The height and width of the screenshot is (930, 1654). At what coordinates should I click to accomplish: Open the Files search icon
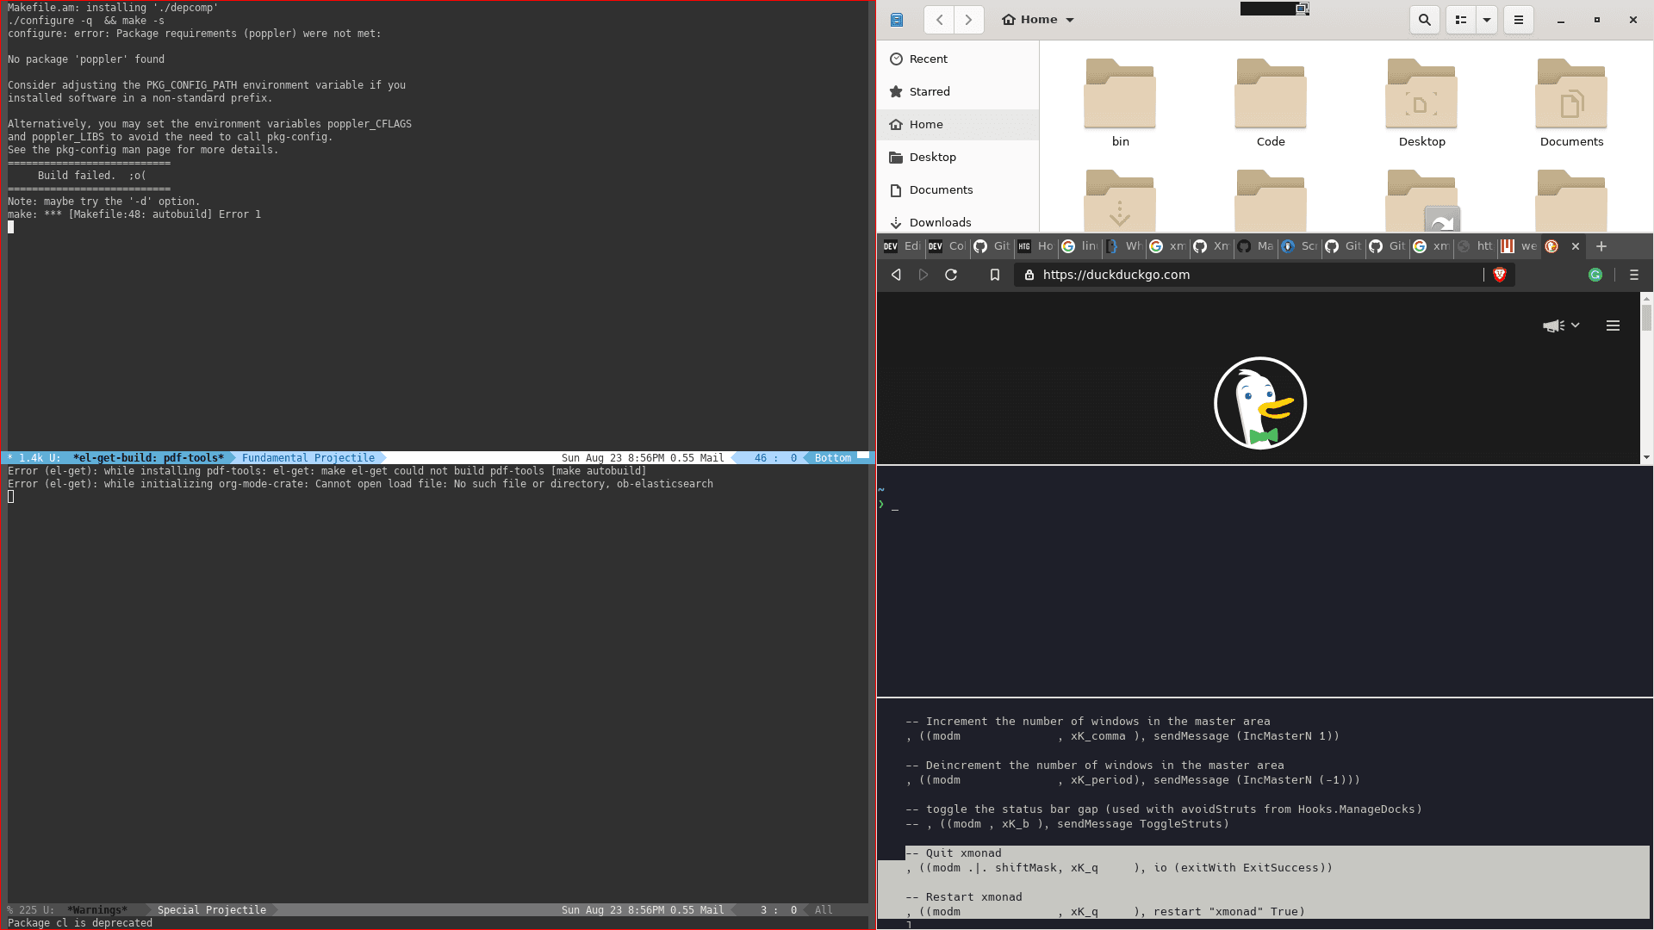[x=1424, y=20]
